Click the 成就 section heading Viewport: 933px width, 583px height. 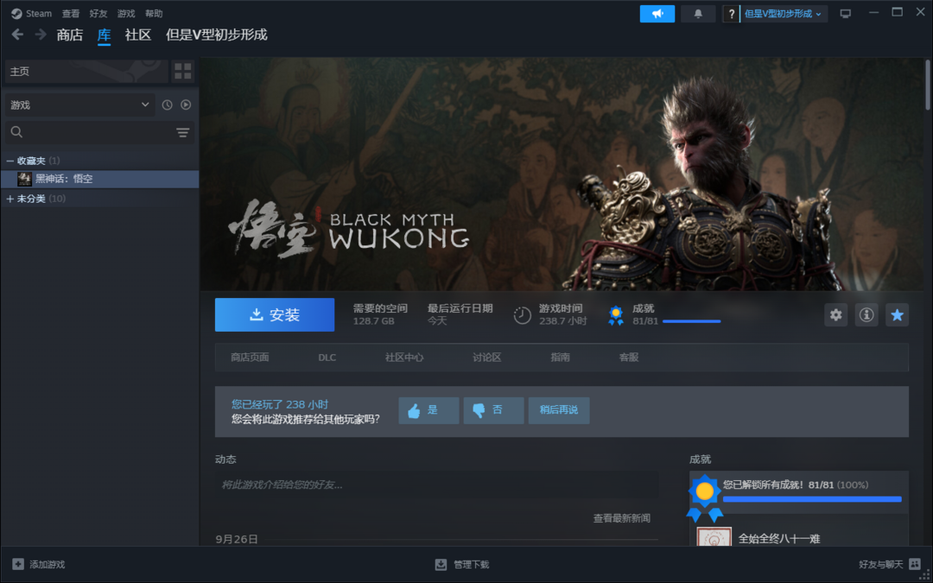point(700,459)
